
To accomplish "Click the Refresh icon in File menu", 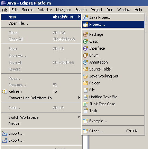I will [4, 91].
